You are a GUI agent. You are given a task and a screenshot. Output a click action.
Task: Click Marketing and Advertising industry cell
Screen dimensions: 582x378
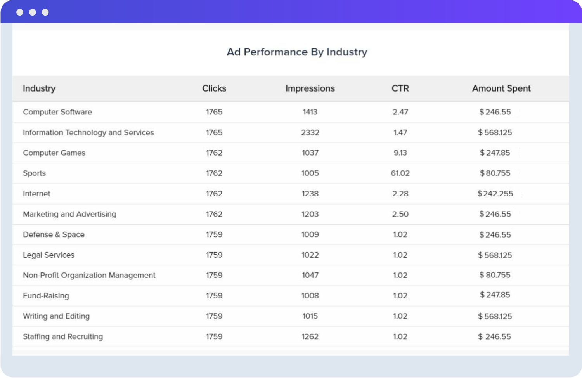[x=69, y=214]
